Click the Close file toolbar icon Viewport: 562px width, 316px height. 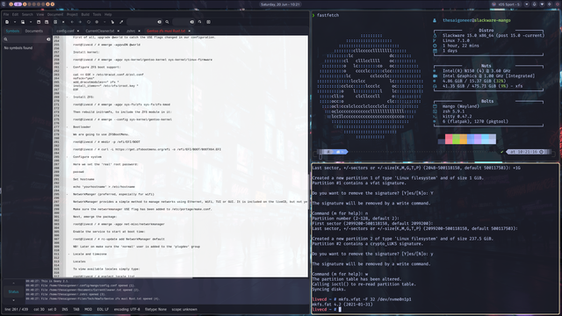click(63, 22)
